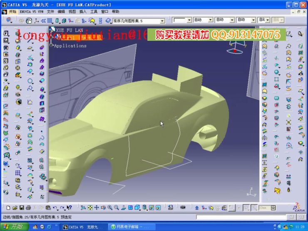Select the Circle tool in left toolbar
This screenshot has width=308, height=231.
30,81
